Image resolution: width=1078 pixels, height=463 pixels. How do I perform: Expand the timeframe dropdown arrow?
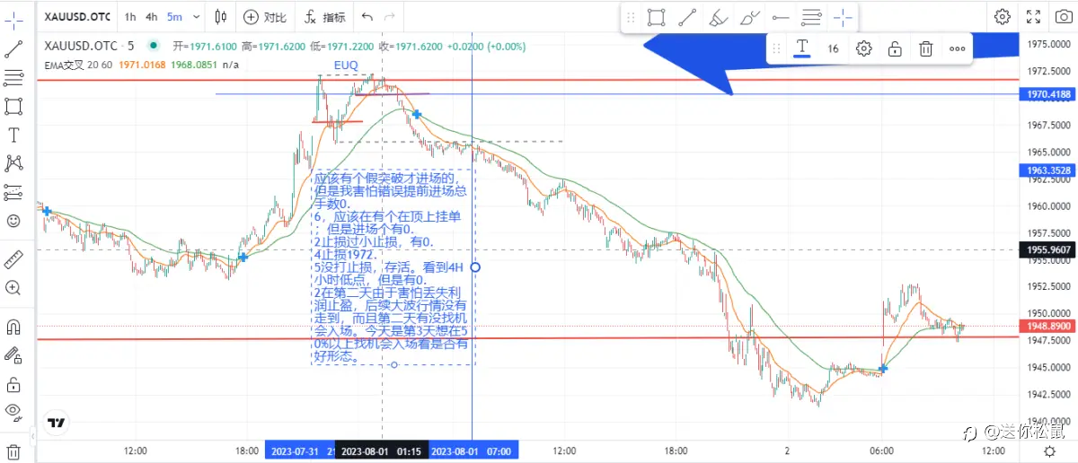pos(197,17)
